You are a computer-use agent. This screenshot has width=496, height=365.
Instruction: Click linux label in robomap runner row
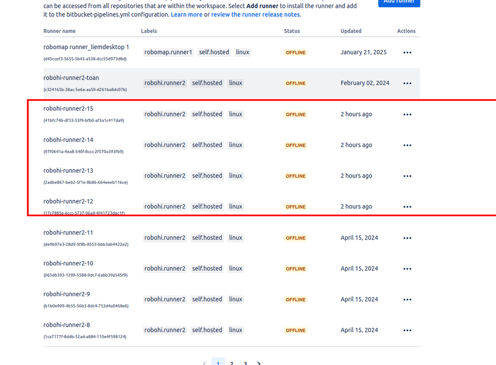(x=243, y=52)
